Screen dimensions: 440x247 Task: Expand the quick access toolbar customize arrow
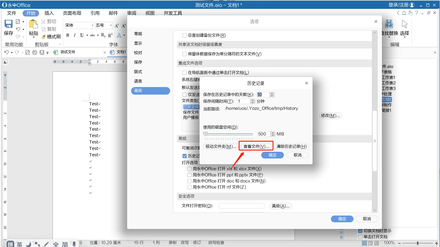coord(47,53)
